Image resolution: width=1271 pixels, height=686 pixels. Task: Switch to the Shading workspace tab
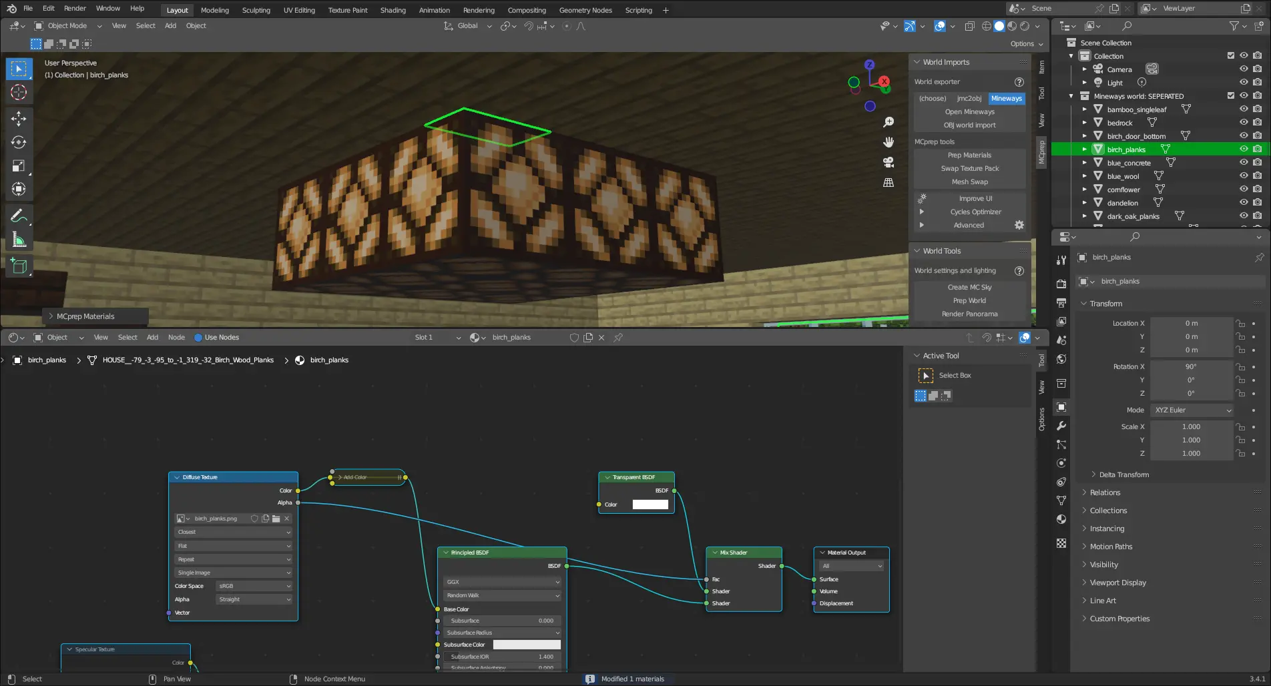click(393, 10)
